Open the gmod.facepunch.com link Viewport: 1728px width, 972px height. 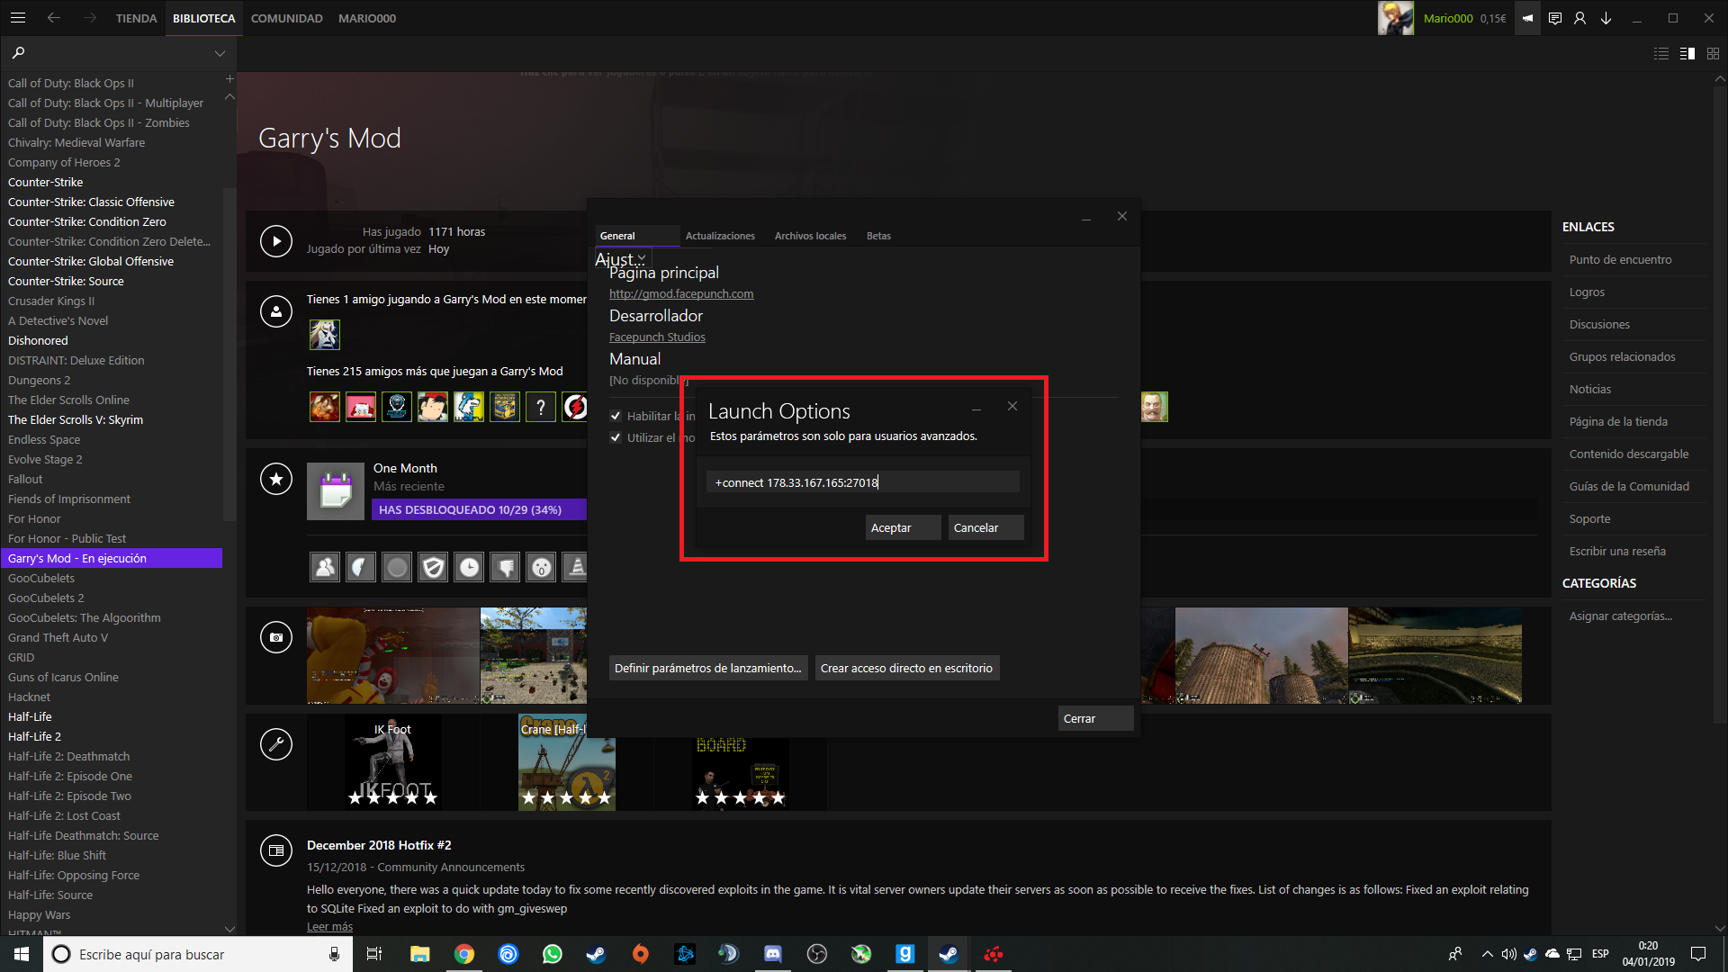click(681, 293)
